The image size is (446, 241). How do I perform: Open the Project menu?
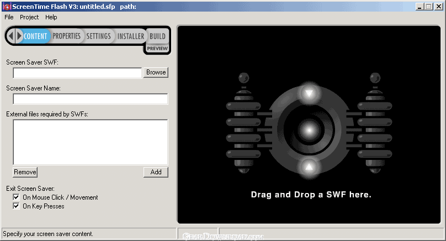29,17
